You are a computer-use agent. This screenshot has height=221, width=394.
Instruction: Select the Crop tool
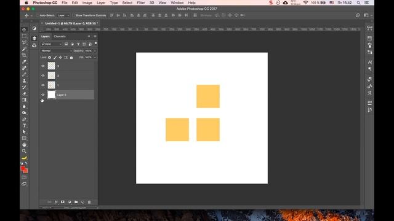[x=24, y=55]
